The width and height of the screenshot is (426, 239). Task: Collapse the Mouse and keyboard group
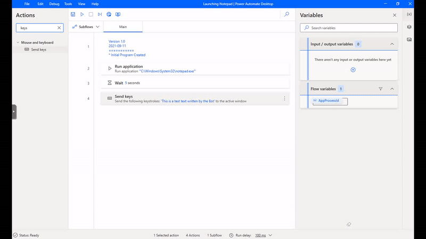[18, 42]
